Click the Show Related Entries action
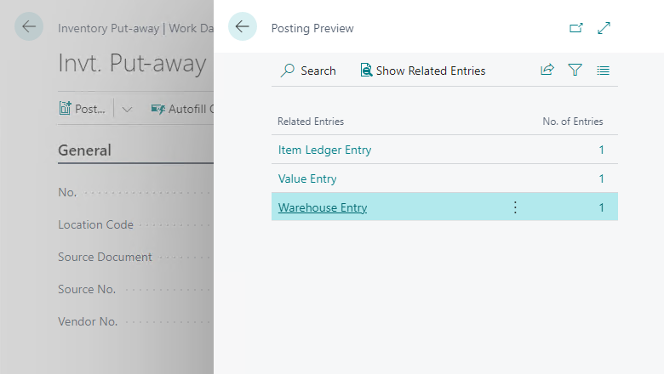The image size is (664, 374). pyautogui.click(x=423, y=71)
